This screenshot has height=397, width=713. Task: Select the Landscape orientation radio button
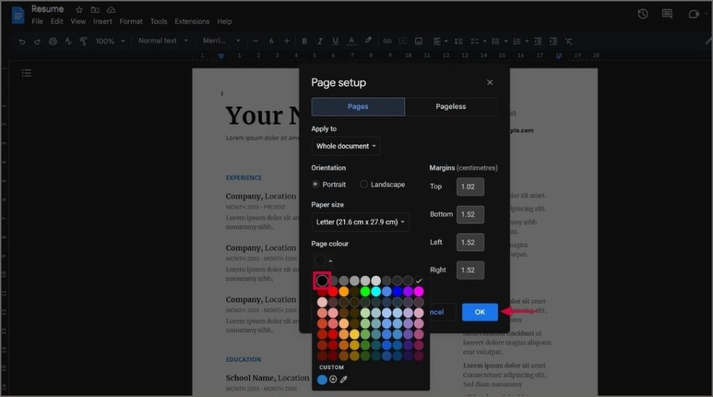point(363,184)
